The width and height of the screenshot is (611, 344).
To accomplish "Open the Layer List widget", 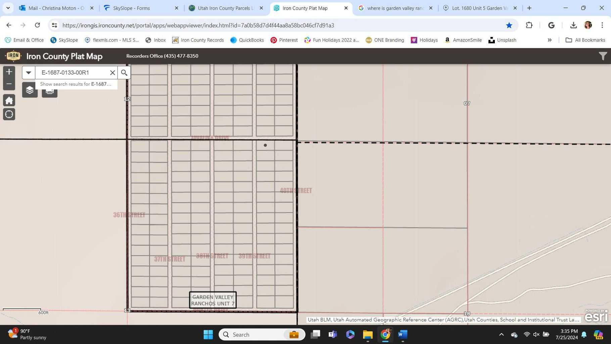I will [30, 90].
